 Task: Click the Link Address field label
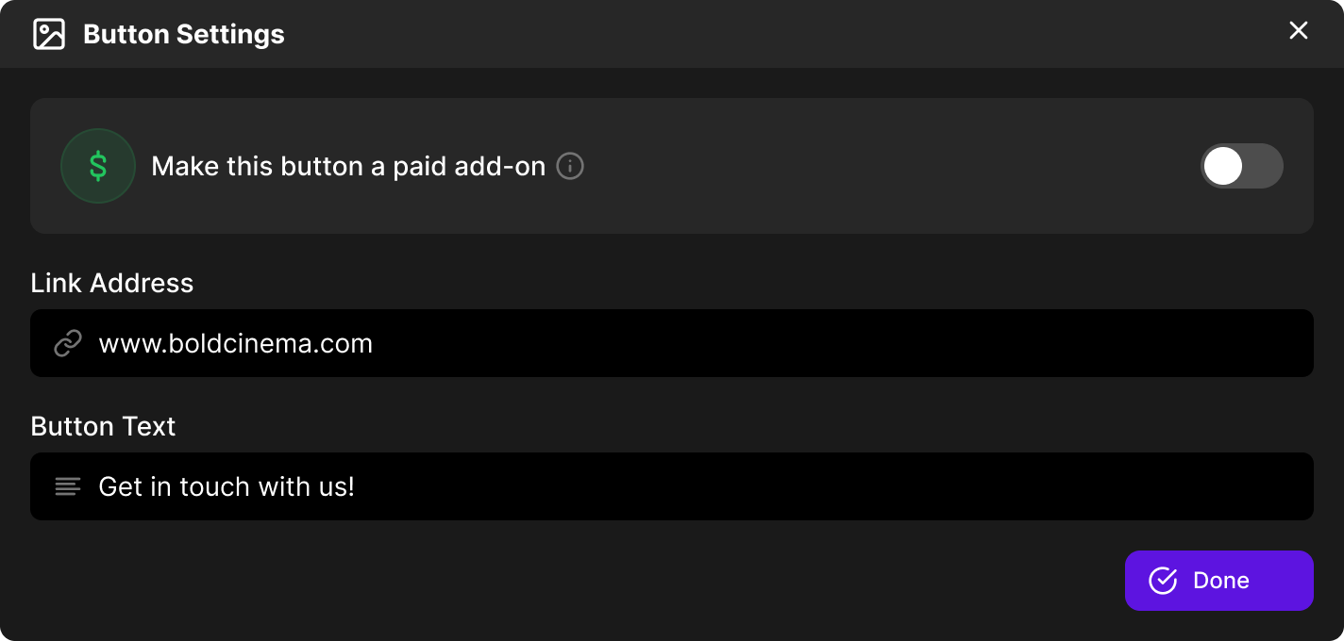(111, 283)
